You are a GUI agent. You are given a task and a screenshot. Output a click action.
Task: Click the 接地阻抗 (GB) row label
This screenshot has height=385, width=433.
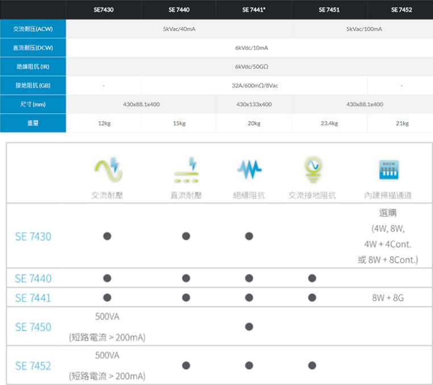pos(33,85)
